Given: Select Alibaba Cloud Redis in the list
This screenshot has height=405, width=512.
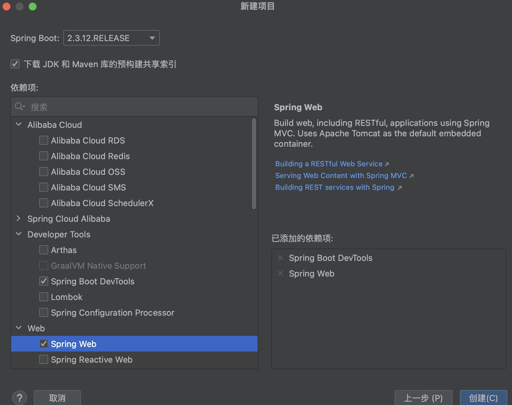Looking at the screenshot, I should click(x=90, y=156).
